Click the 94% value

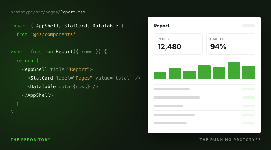pos(218,46)
